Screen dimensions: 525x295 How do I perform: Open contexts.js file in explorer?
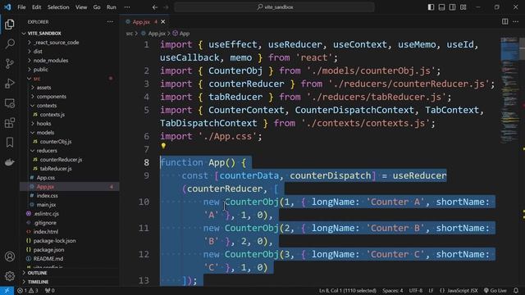(x=70, y=115)
